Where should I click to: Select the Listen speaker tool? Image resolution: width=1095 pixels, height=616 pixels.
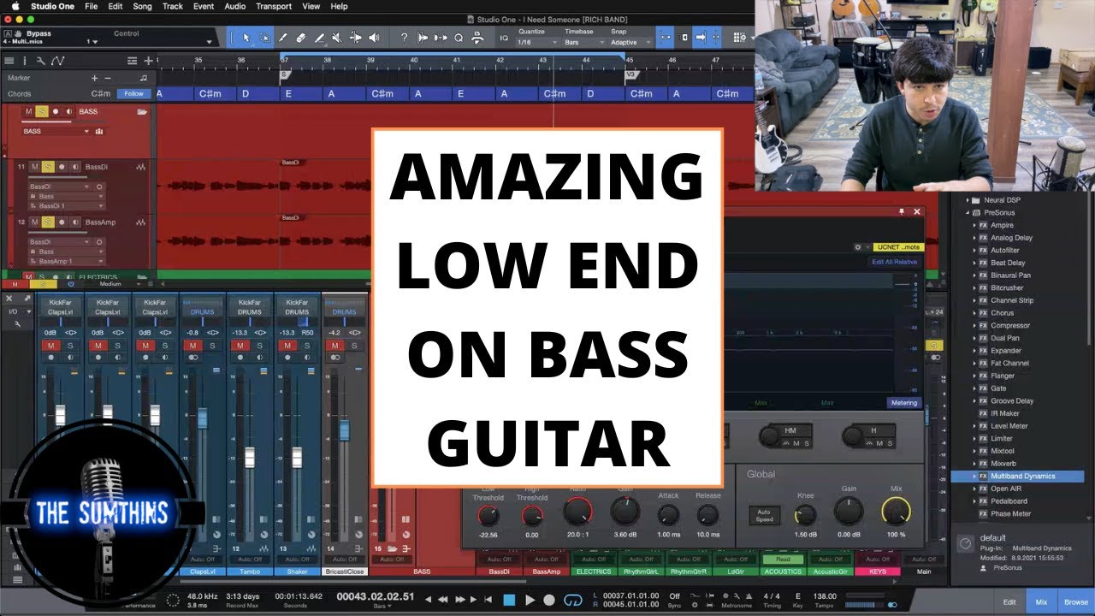point(374,38)
